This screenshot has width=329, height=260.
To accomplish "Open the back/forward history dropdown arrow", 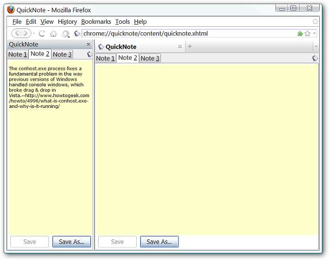I will (x=33, y=33).
